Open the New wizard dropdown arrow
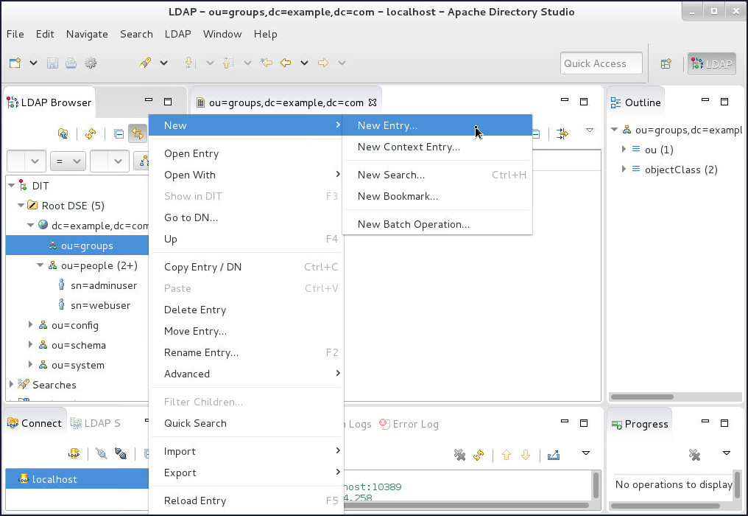 pyautogui.click(x=33, y=63)
